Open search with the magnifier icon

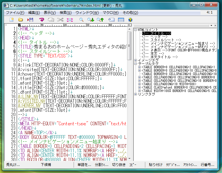tap(82, 20)
